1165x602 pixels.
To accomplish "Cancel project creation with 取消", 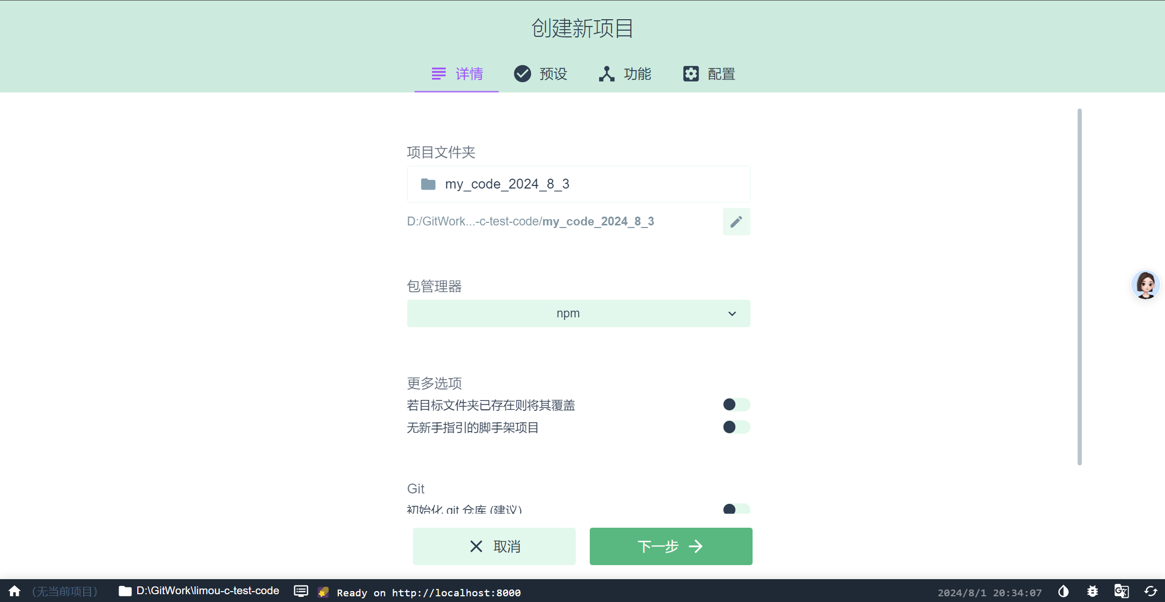I will pyautogui.click(x=494, y=546).
